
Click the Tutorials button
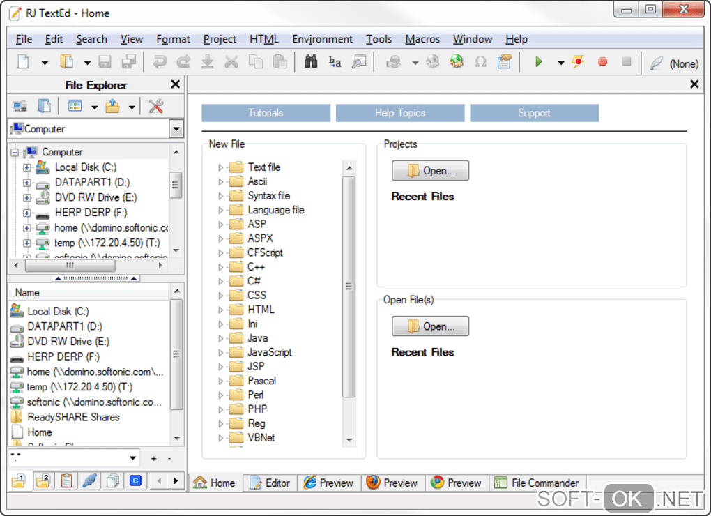[x=266, y=113]
